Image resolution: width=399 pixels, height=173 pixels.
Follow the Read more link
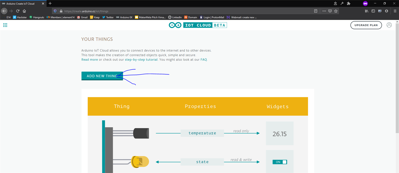[x=90, y=59]
